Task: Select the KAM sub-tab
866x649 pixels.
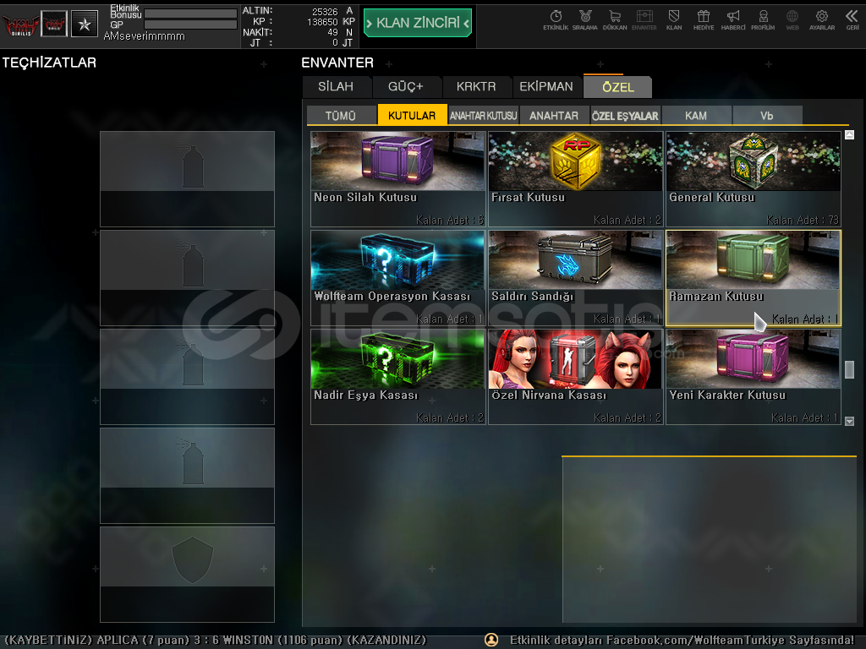Action: point(696,115)
